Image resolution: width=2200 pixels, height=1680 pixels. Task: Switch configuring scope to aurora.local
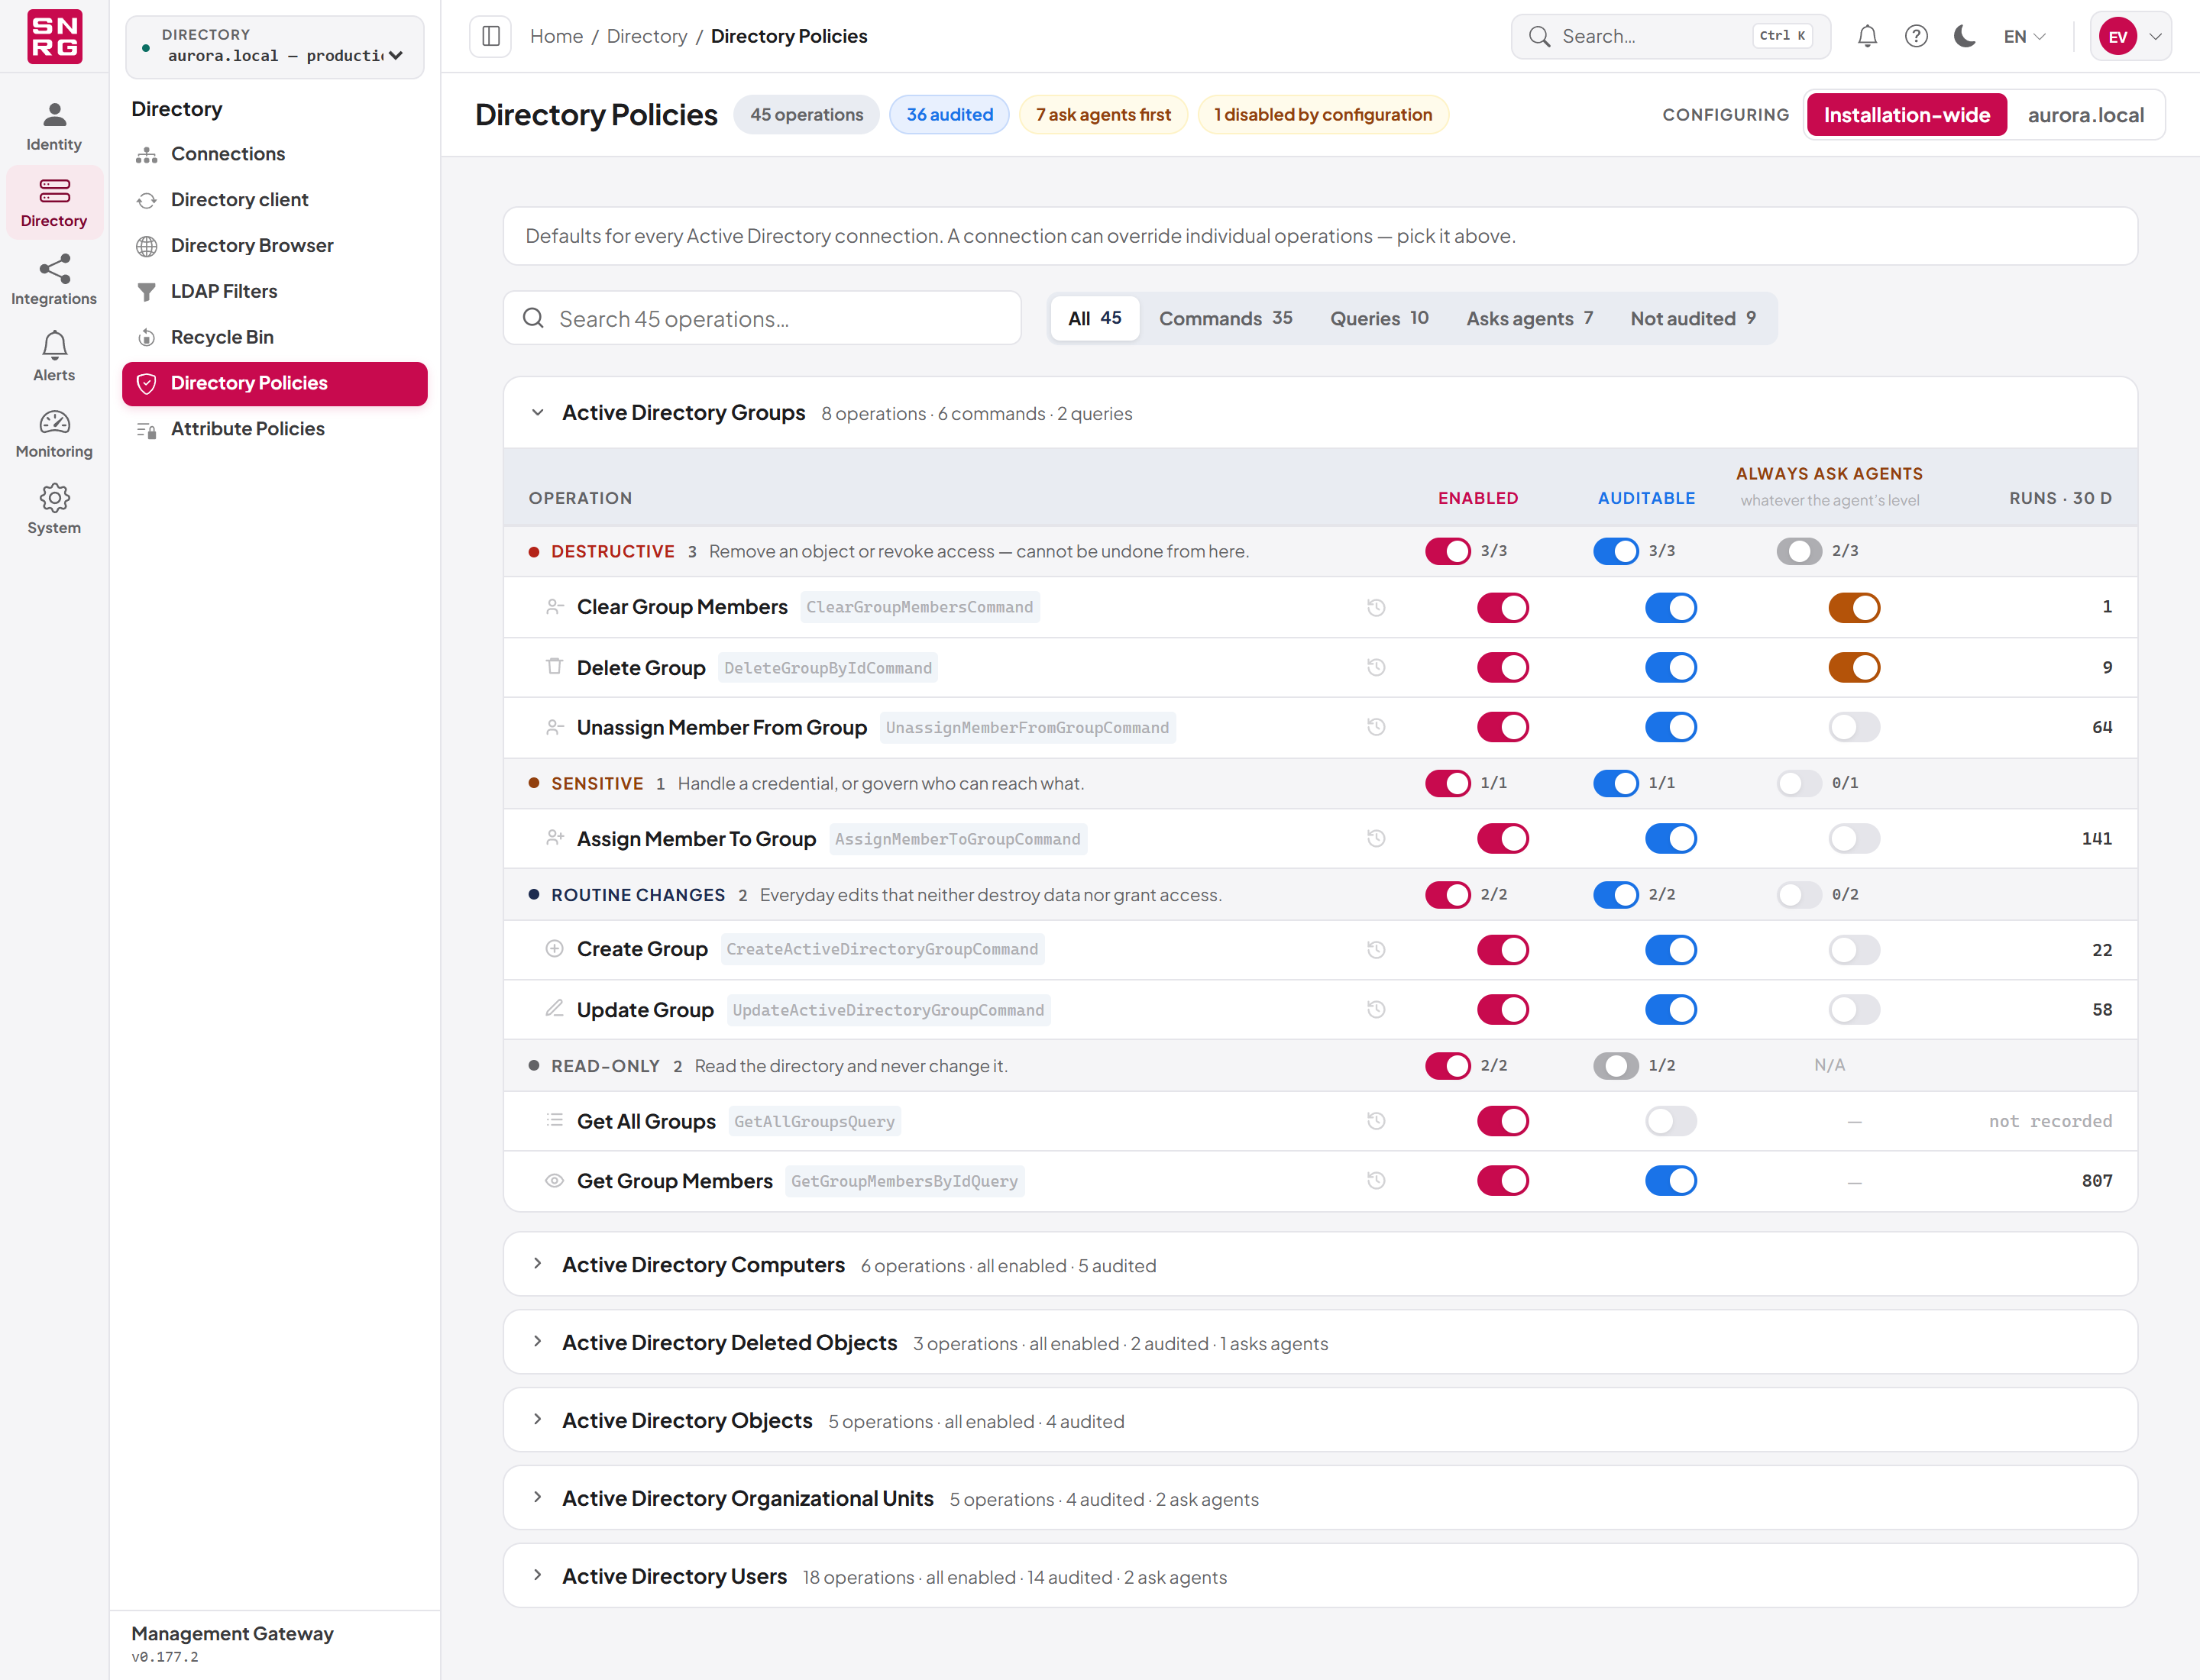coord(2085,114)
